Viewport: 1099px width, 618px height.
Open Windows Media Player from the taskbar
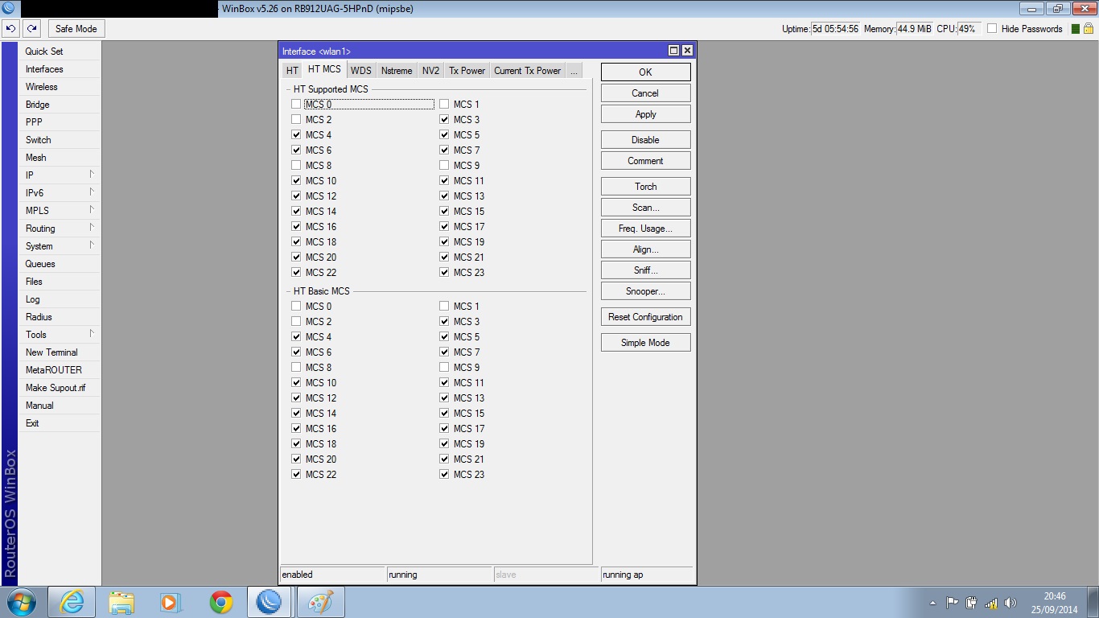coord(171,602)
